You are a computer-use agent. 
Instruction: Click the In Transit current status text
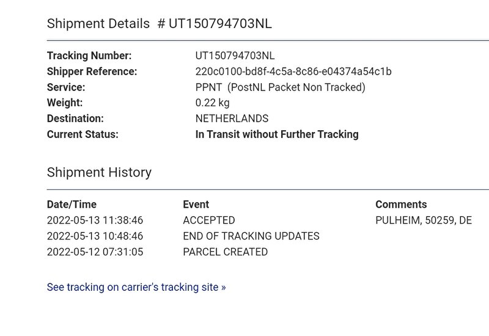(x=277, y=134)
